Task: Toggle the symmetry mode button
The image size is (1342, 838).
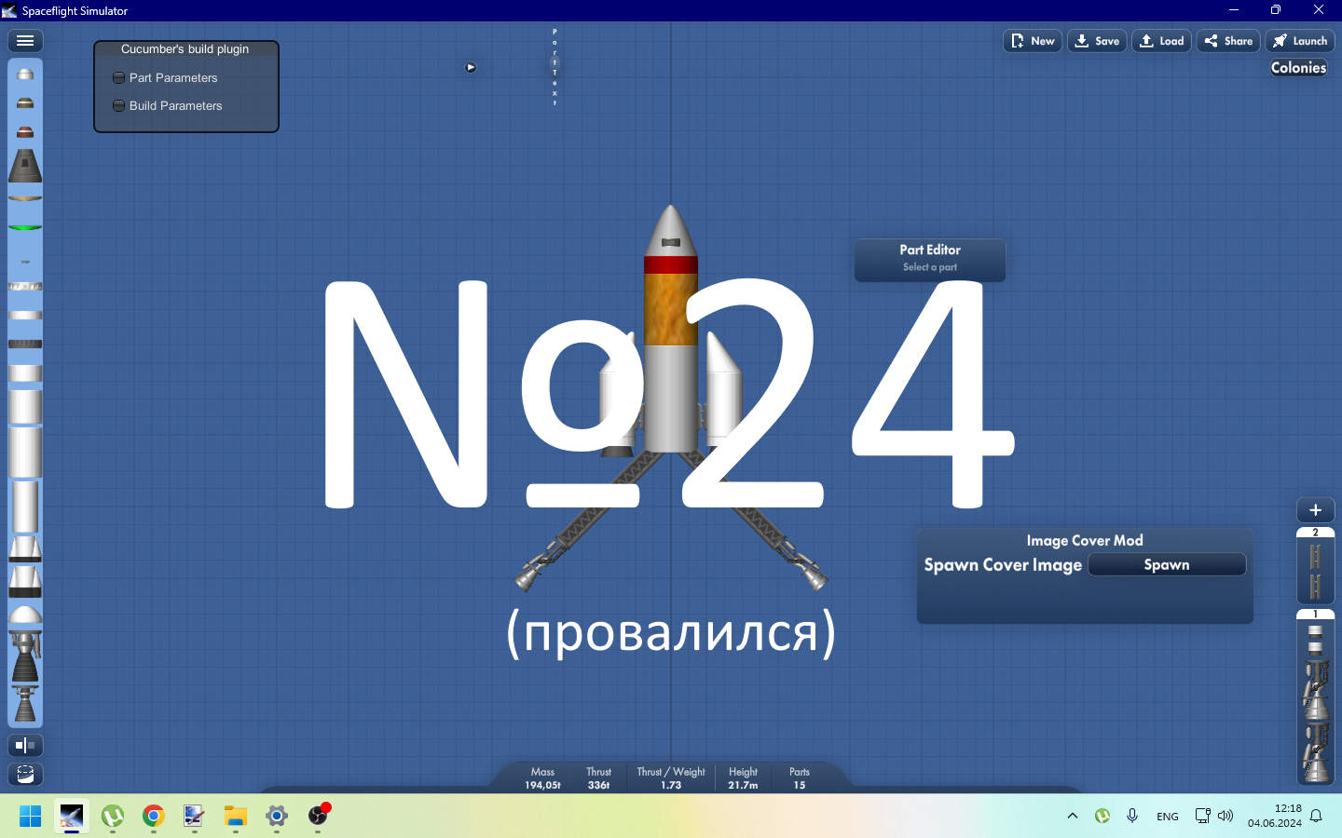Action: click(x=25, y=745)
